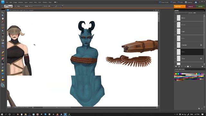Click the Redo button
This screenshot has width=206, height=116.
tap(180, 2)
